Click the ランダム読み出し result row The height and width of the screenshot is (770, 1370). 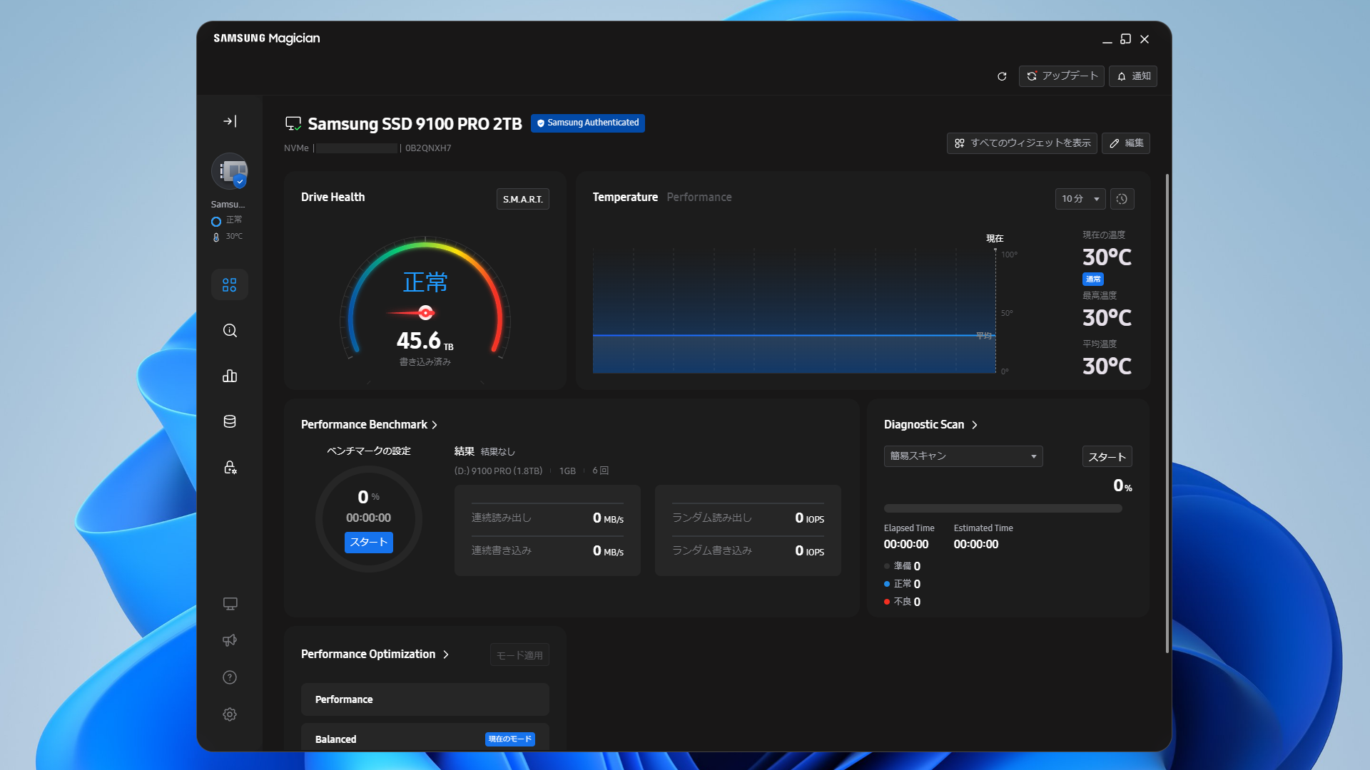(748, 518)
